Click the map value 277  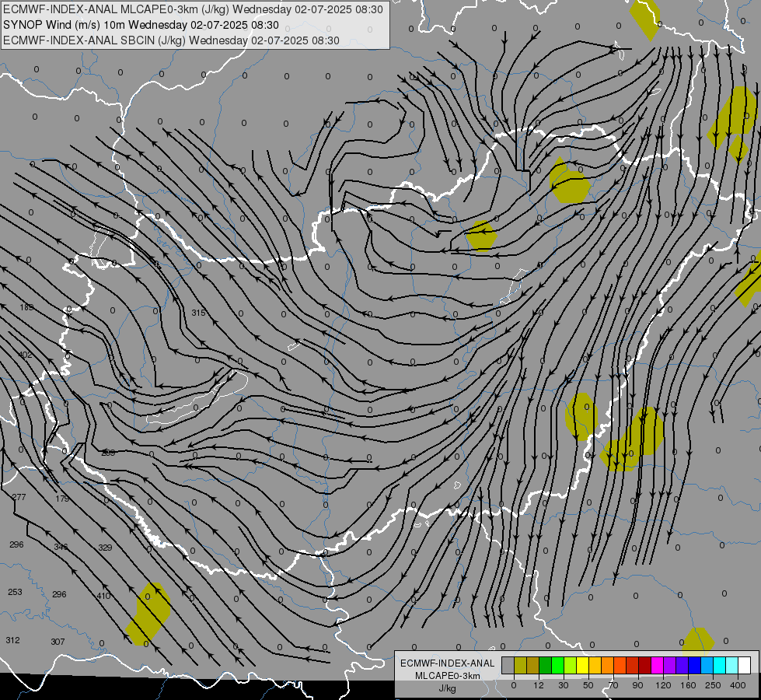(19, 497)
